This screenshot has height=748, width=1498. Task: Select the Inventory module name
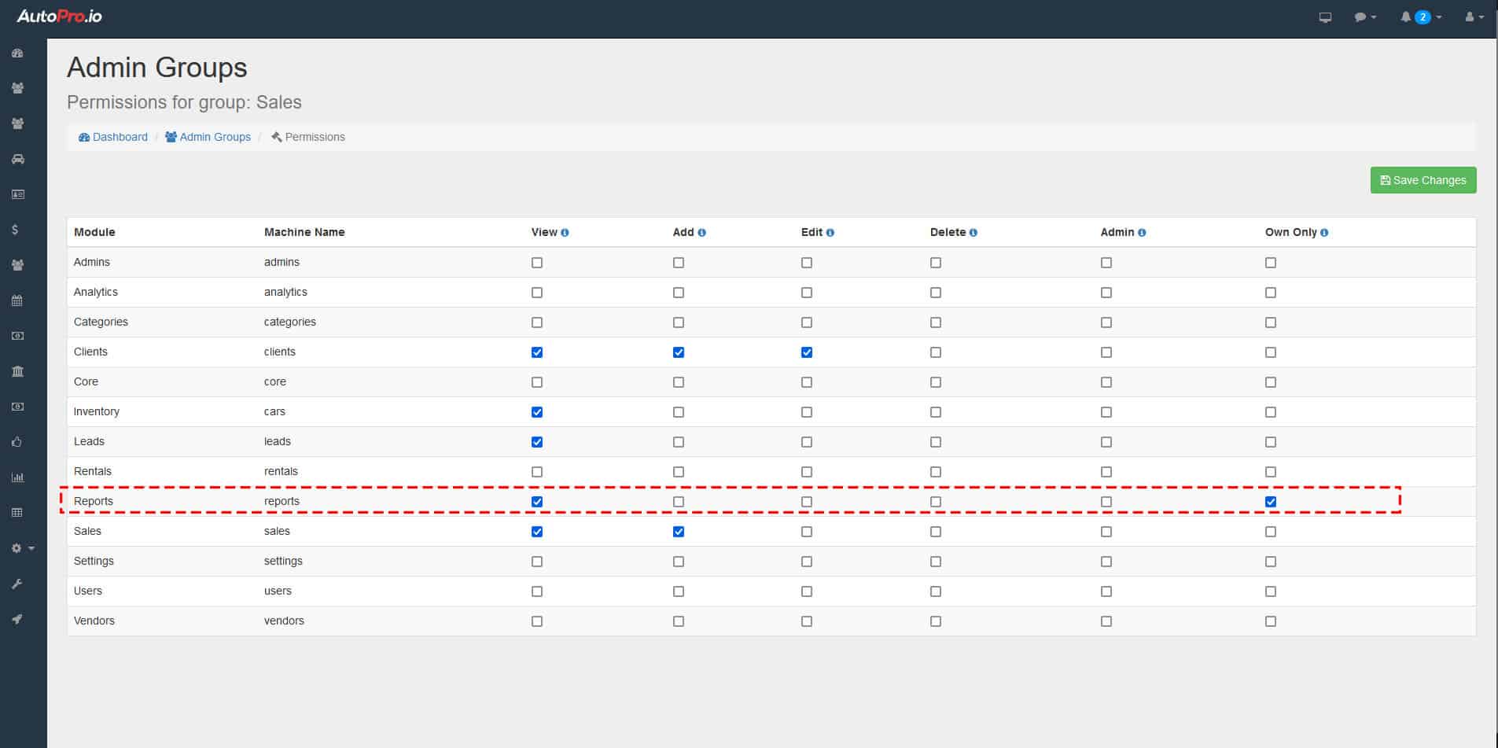point(97,411)
